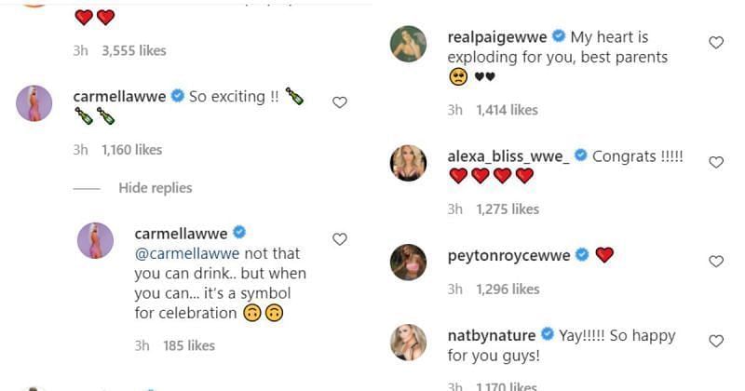Open the realpaigewwe username link
Screen dimensions: 745x391
tap(497, 37)
